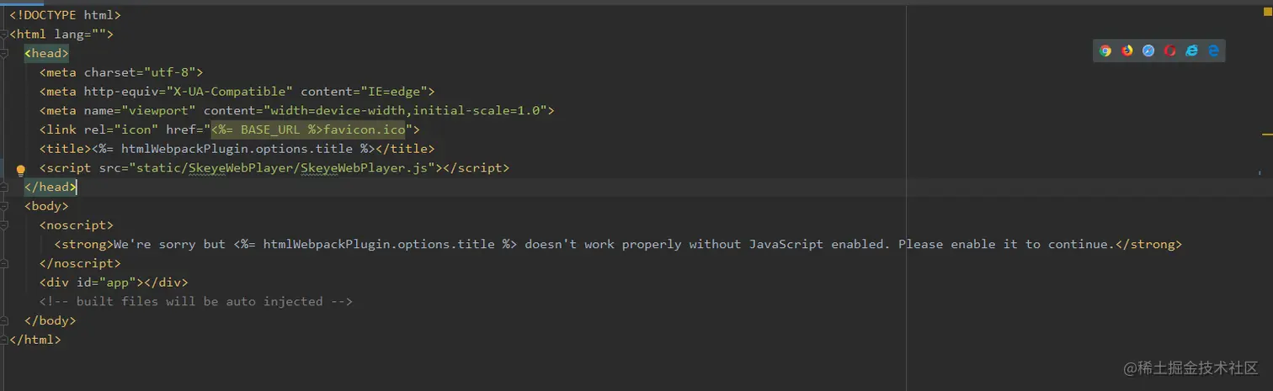Image resolution: width=1273 pixels, height=391 pixels.
Task: Click the content="IE=edge" attribute
Action: click(364, 92)
